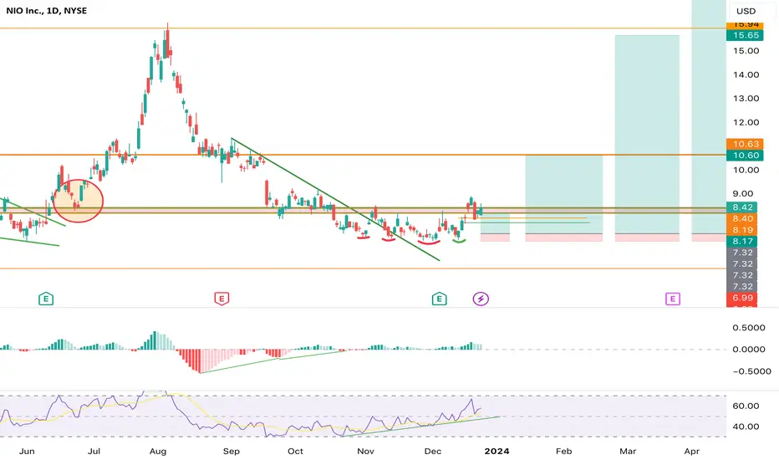
Task: Click the Aug label on time axis
Action: [158, 452]
